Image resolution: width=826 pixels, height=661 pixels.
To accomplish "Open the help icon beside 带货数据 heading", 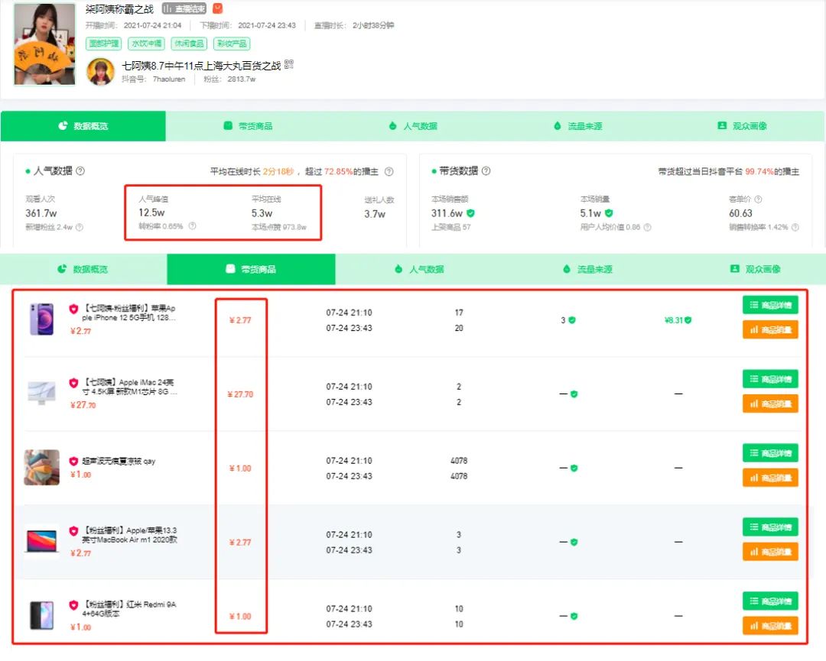I will pos(486,171).
